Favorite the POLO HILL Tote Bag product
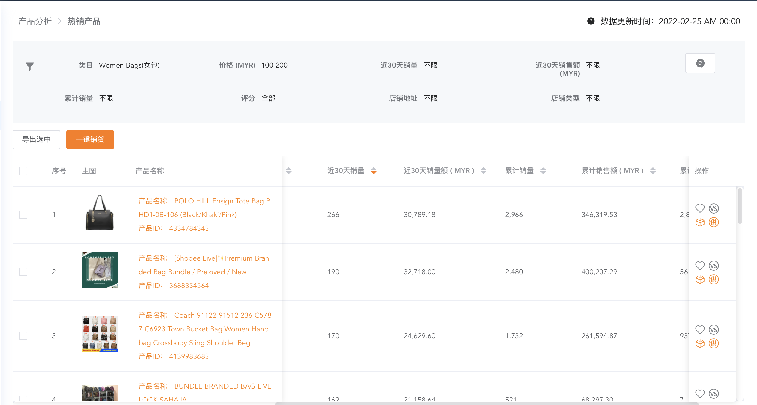Viewport: 757px width, 405px height. coord(700,208)
